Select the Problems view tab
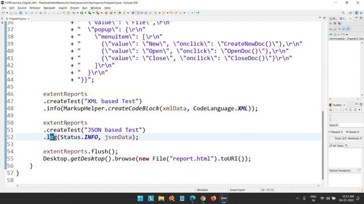Viewport: 364px width, 204px height. pyautogui.click(x=333, y=19)
